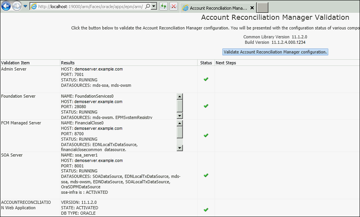The height and width of the screenshot is (217, 360).
Task: Go back with the browser Back arrow
Action: click(6, 6)
